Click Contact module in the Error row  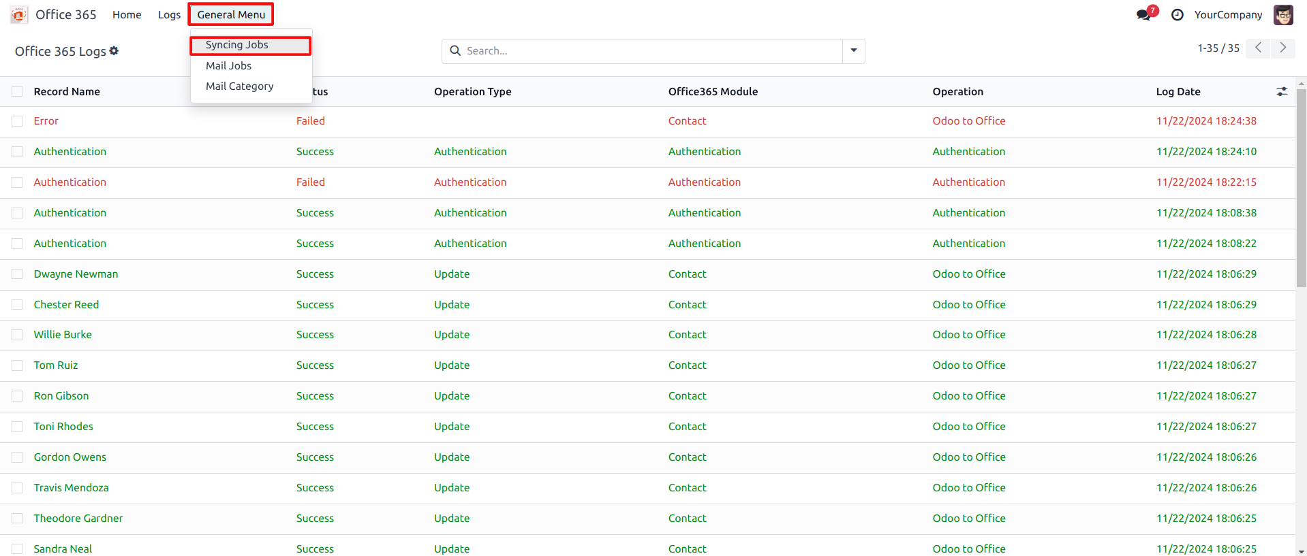687,121
